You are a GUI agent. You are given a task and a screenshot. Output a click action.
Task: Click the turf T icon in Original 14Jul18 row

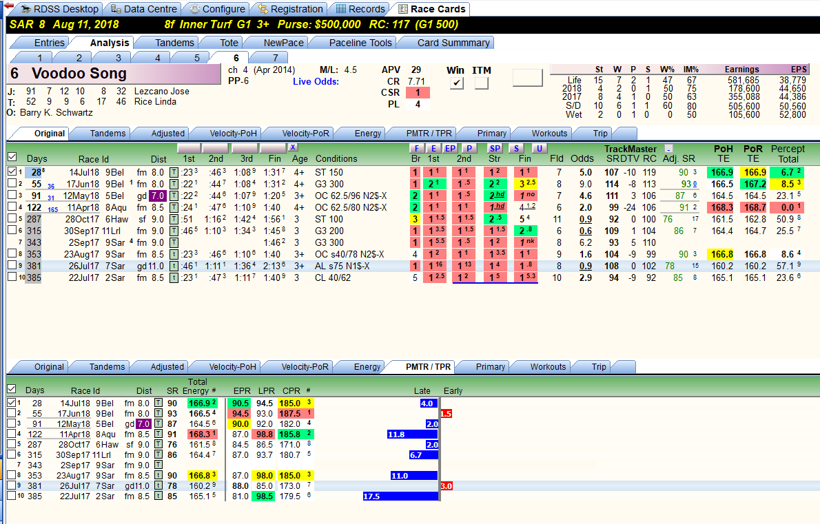[174, 172]
